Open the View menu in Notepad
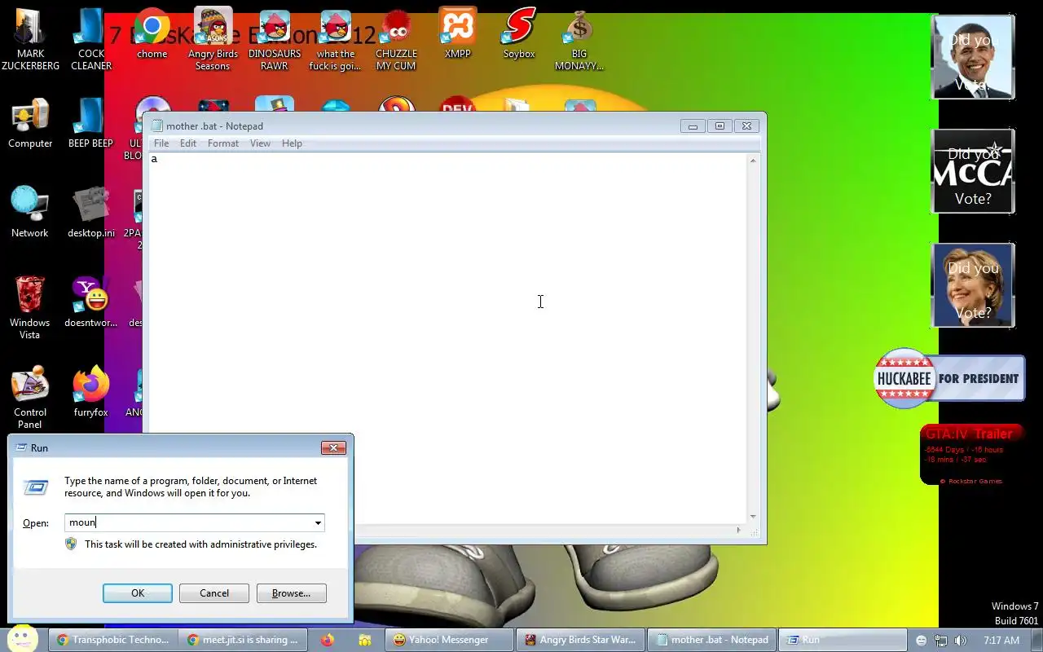 pyautogui.click(x=260, y=143)
